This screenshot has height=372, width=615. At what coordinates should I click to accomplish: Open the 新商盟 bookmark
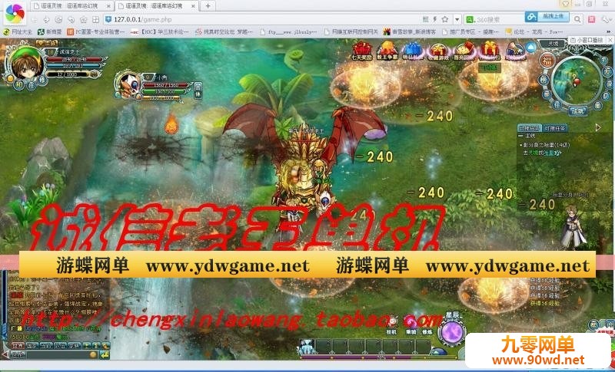50,31
